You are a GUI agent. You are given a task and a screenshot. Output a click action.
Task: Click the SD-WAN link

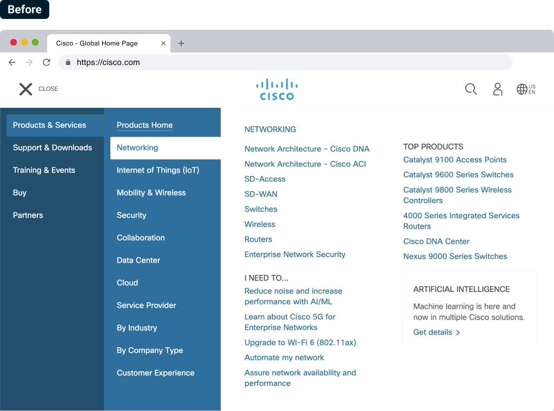[x=261, y=194]
